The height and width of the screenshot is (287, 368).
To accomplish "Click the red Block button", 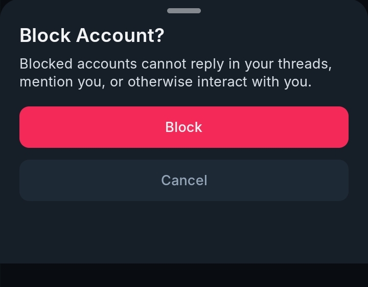I will coord(184,127).
